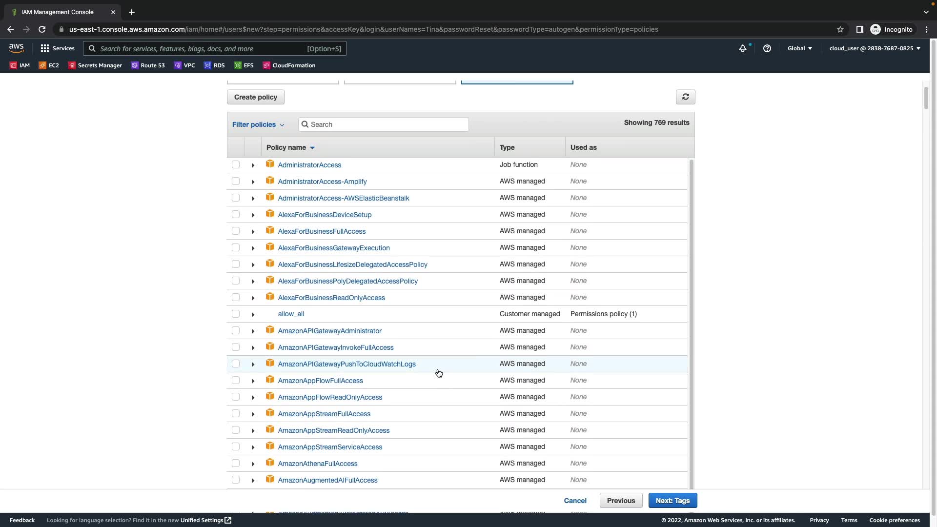Image resolution: width=937 pixels, height=527 pixels.
Task: Open the AWS support help icon
Action: pyautogui.click(x=767, y=48)
